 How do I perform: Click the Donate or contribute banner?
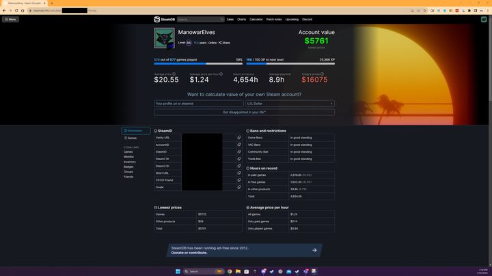(x=244, y=250)
